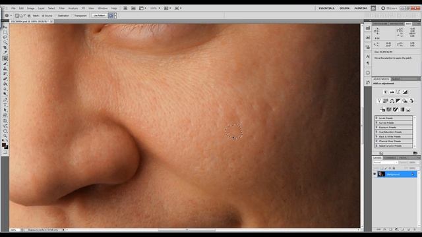Add a Threshold adjustment
Viewport: 422px width, 237px height.
click(396, 110)
